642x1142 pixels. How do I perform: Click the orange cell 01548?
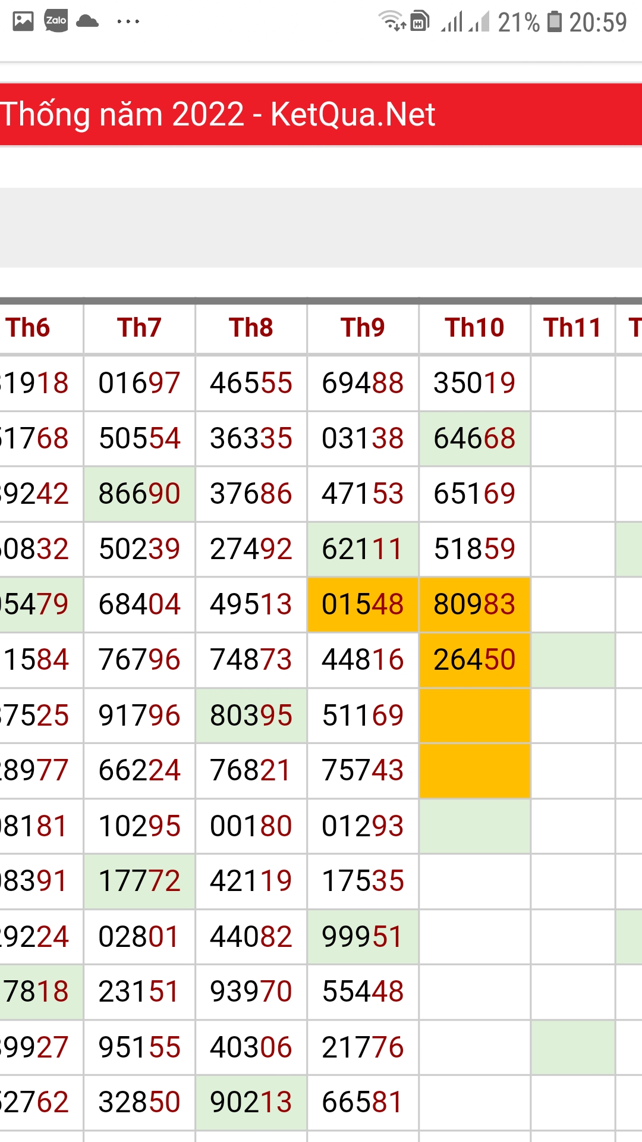pyautogui.click(x=363, y=604)
